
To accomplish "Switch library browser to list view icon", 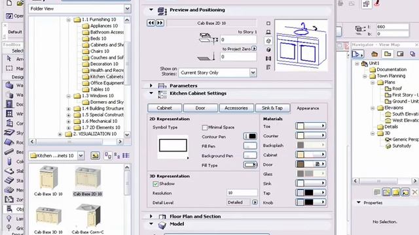I will (126, 155).
